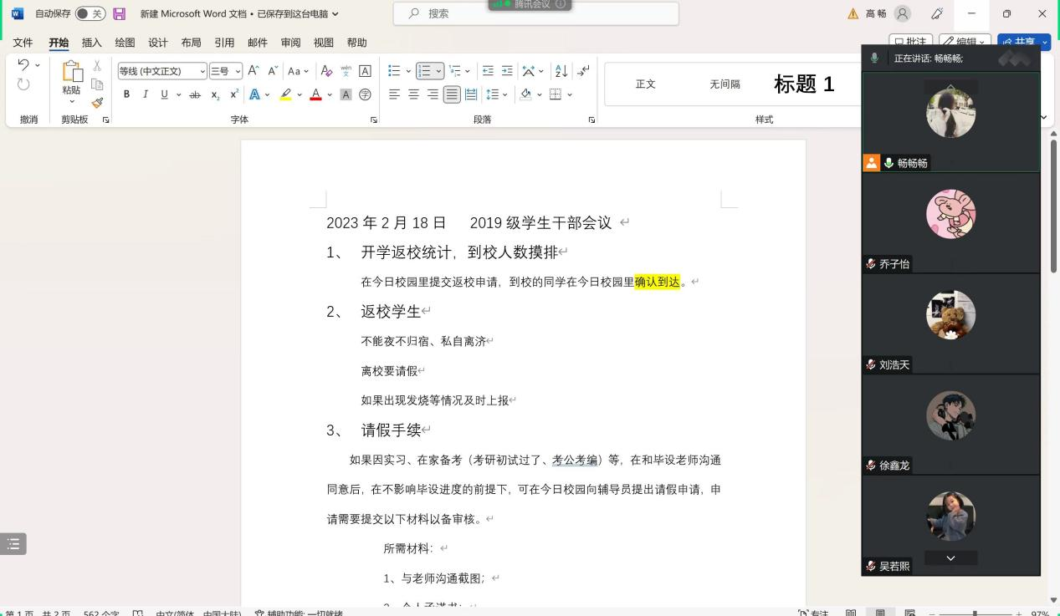This screenshot has height=616, width=1060.
Task: Expand the participant list down arrow
Action: (x=950, y=557)
